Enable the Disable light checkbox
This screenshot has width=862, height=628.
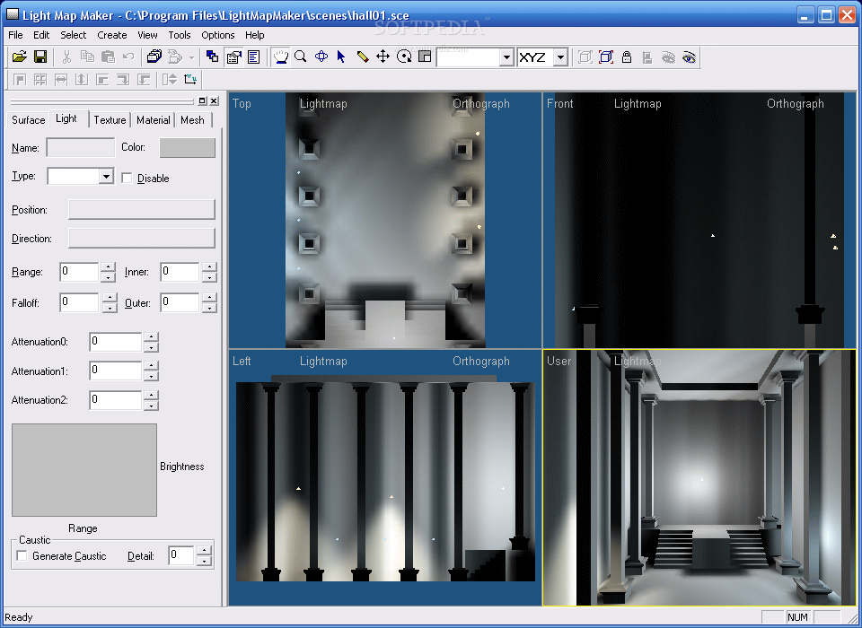127,178
